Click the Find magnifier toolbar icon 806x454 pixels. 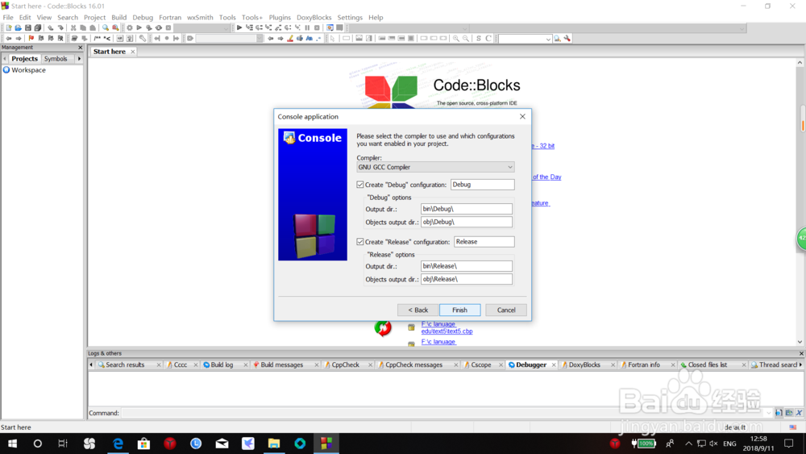coord(106,27)
